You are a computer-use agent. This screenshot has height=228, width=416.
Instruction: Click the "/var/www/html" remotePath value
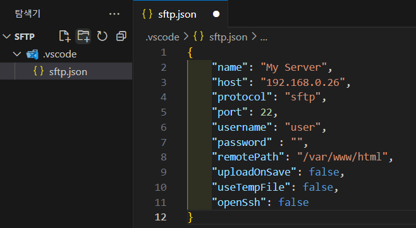(x=342, y=157)
